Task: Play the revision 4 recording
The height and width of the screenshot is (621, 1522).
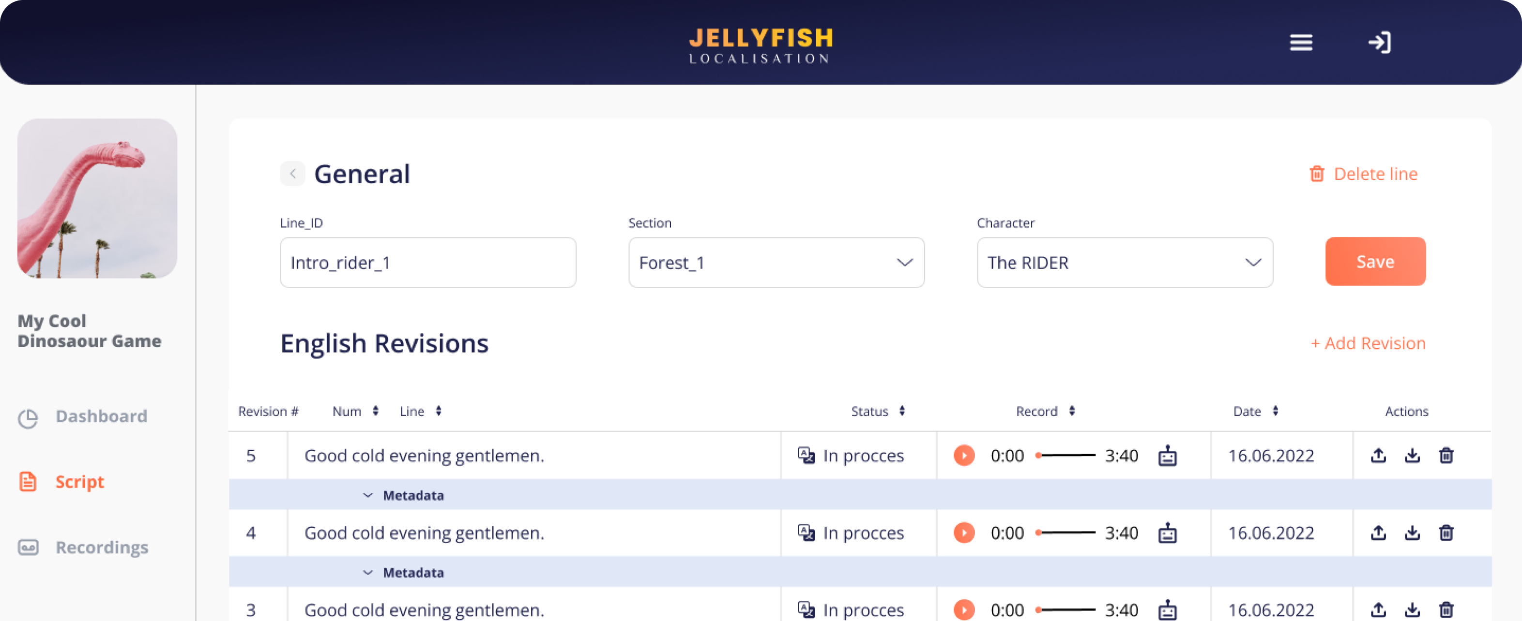Action: [x=964, y=532]
